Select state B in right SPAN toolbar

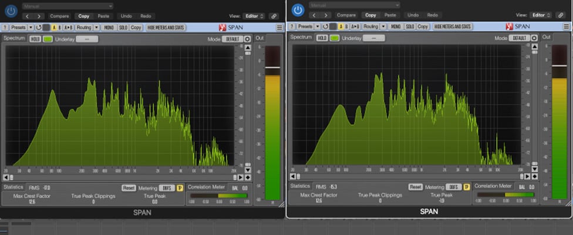[x=346, y=26]
